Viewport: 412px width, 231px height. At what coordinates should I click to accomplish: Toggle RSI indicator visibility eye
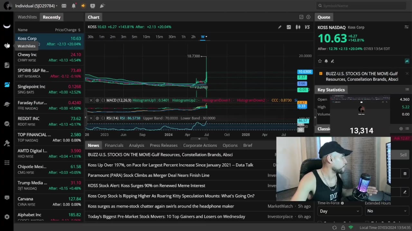(x=97, y=118)
